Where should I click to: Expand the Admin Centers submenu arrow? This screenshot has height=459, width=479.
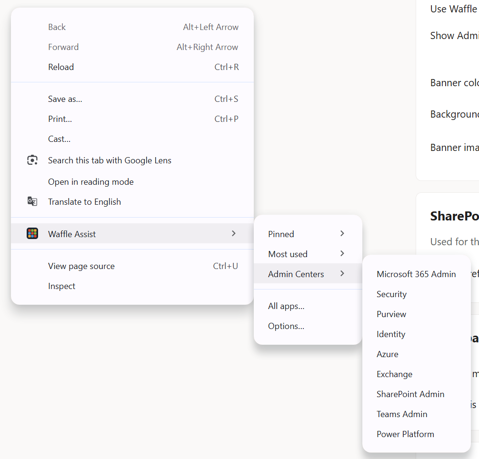click(342, 274)
